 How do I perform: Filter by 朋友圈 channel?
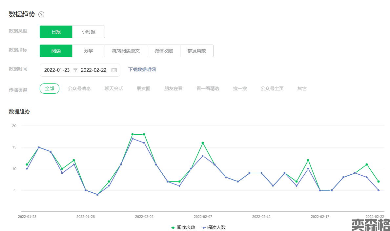tap(144, 88)
